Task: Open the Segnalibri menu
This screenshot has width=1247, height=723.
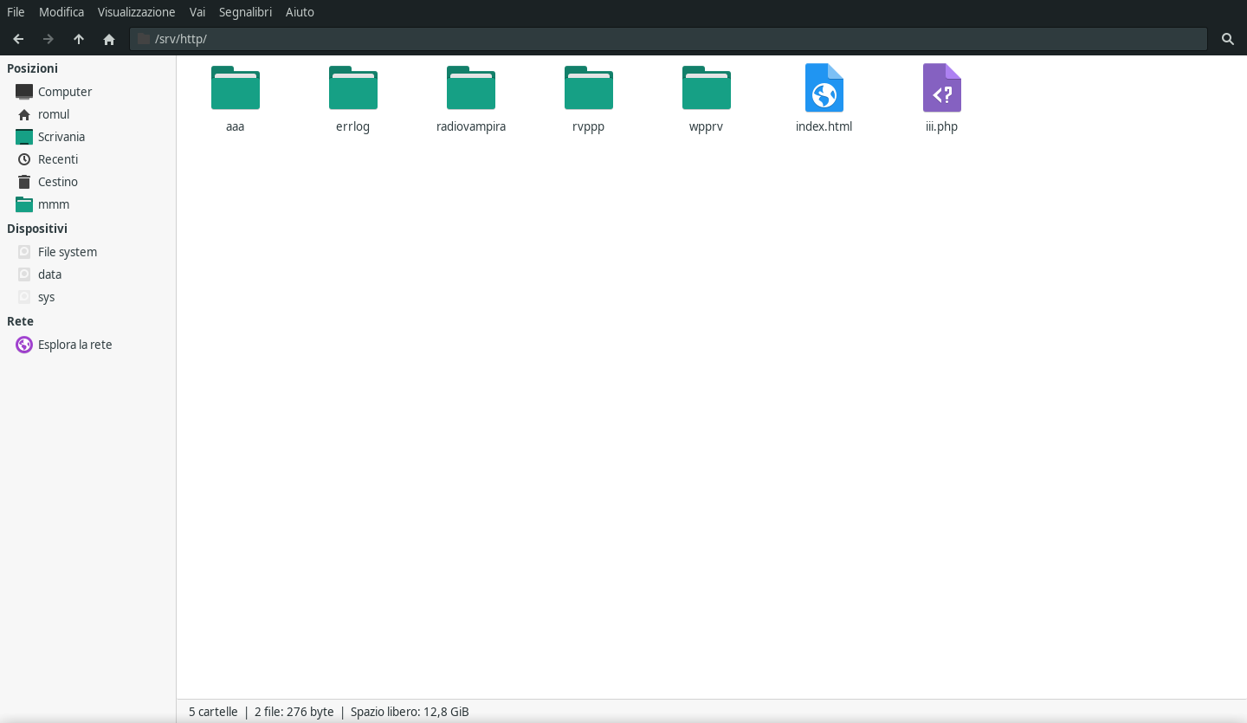Action: 245,11
